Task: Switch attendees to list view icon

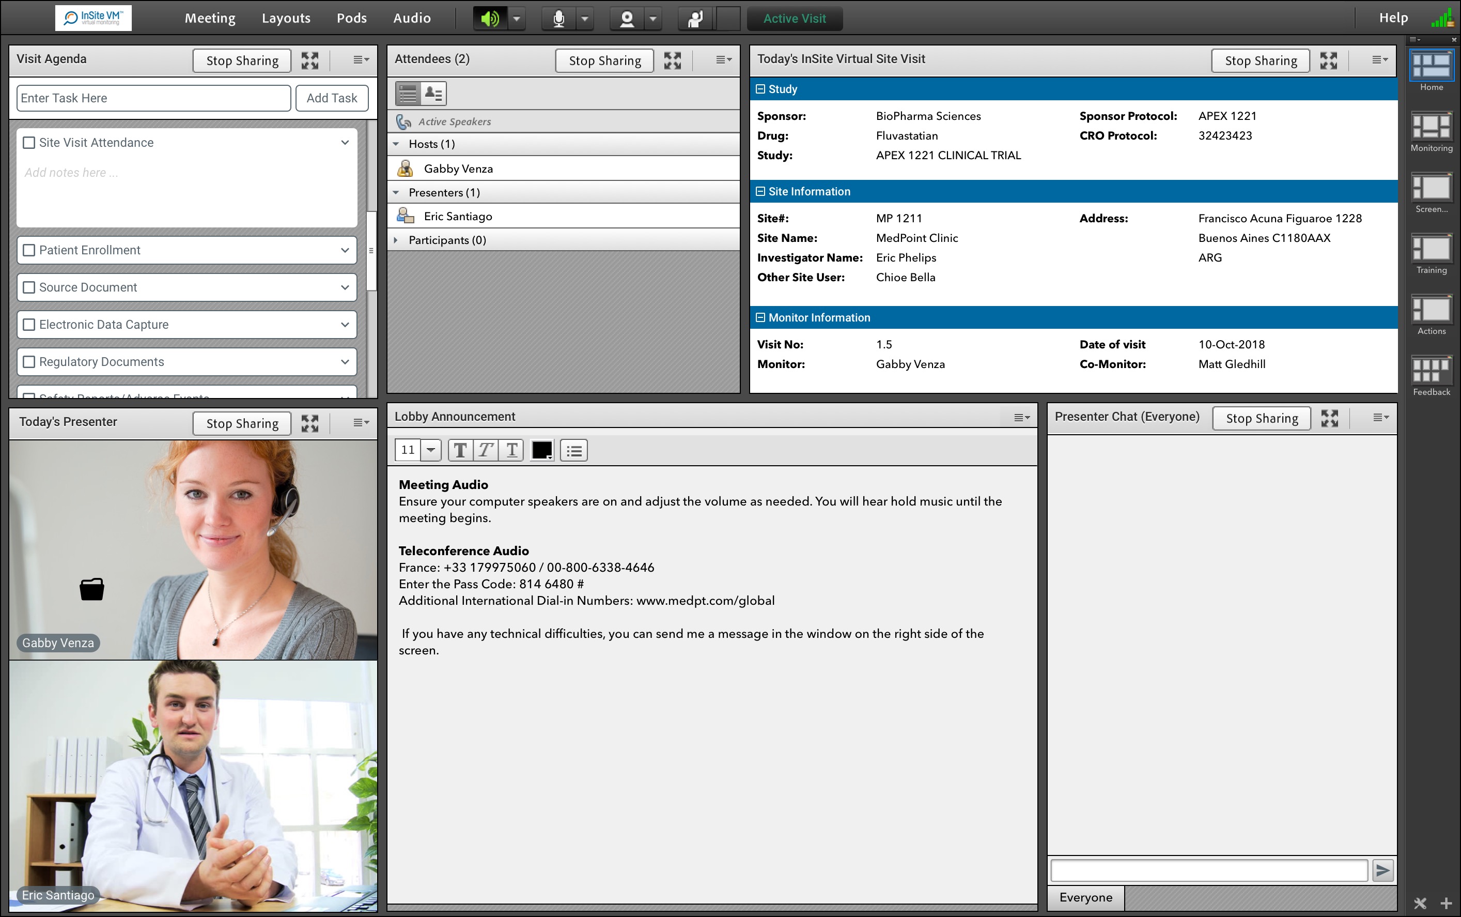Action: [408, 94]
